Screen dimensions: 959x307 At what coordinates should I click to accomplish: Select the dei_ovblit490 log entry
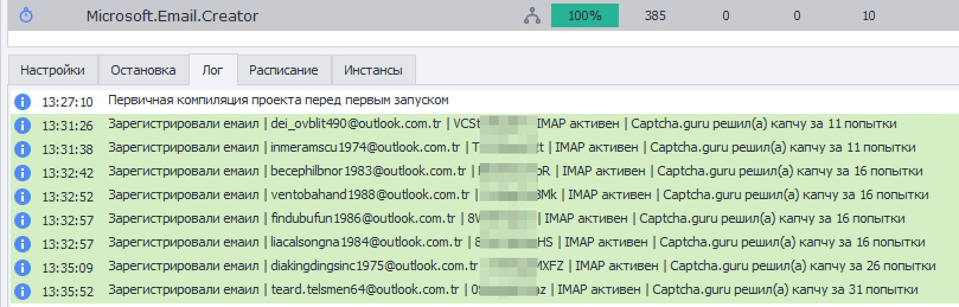pyautogui.click(x=356, y=124)
